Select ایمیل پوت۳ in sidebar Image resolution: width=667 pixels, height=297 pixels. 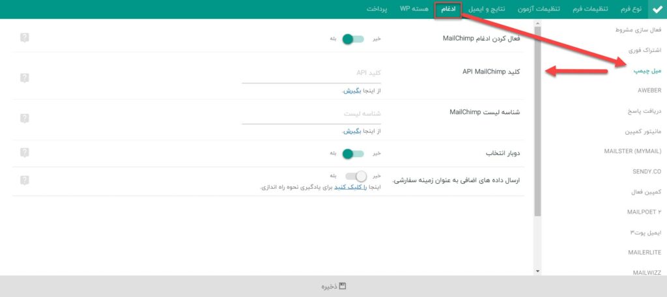646,233
